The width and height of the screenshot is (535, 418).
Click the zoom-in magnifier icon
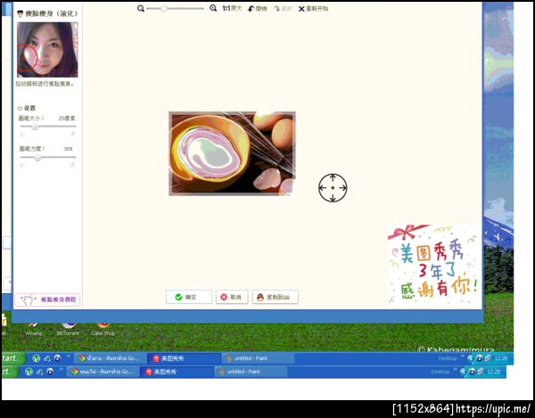click(x=213, y=8)
